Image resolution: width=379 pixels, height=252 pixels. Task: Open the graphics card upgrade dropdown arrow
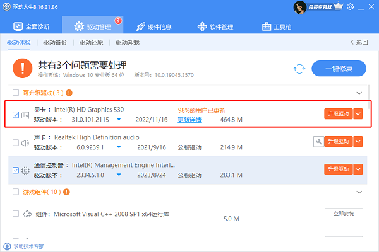point(358,114)
